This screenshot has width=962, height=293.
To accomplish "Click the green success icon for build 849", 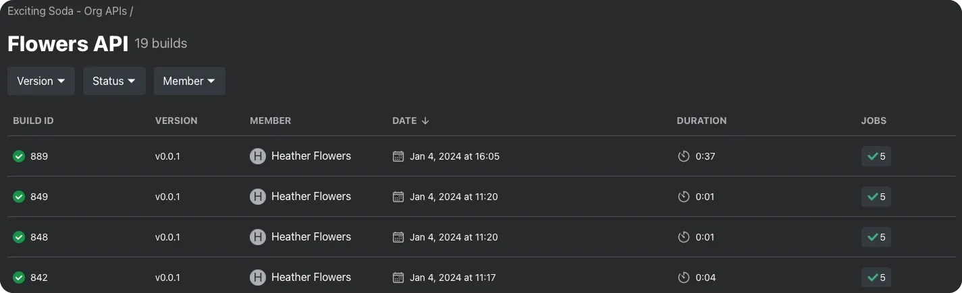I will (19, 197).
